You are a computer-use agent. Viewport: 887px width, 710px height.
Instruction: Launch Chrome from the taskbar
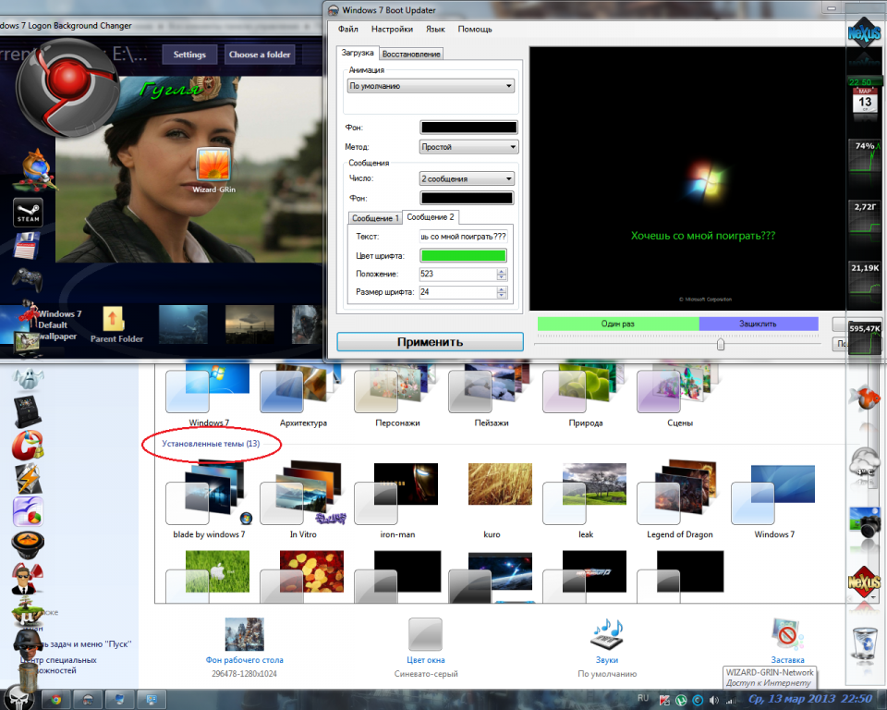click(x=55, y=699)
